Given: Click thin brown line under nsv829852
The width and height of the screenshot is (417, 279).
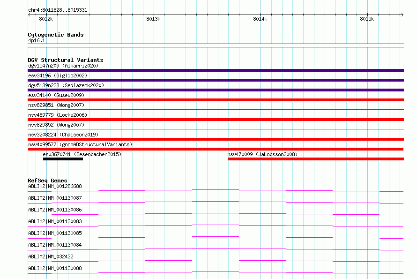Looking at the screenshot, I should coord(216,129).
